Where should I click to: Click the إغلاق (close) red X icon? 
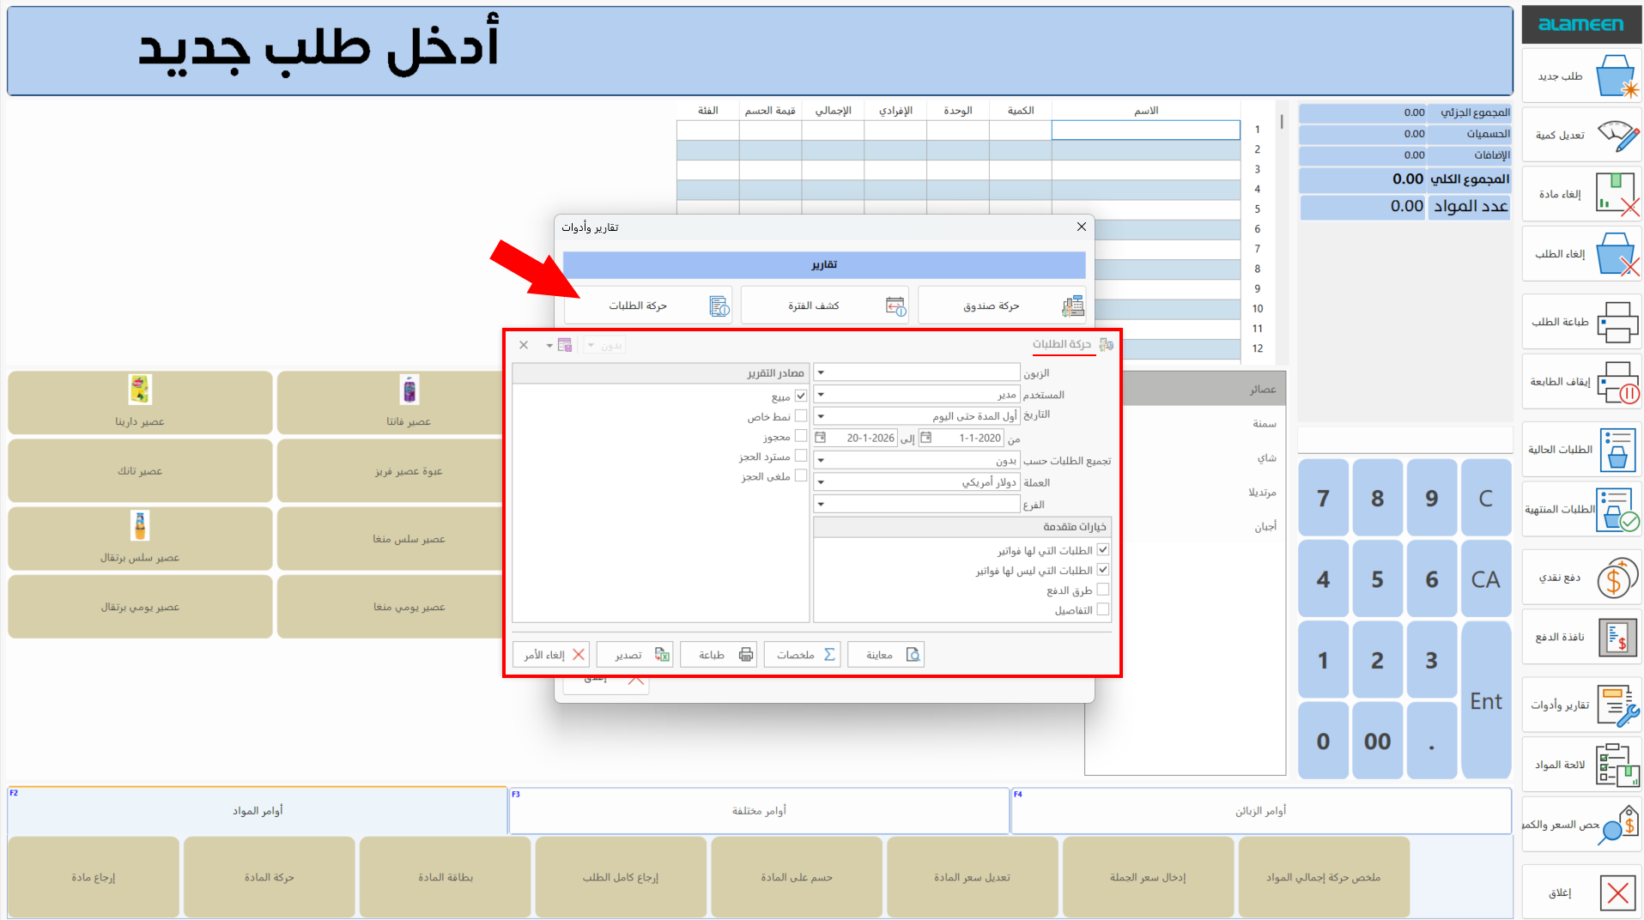tap(1617, 893)
